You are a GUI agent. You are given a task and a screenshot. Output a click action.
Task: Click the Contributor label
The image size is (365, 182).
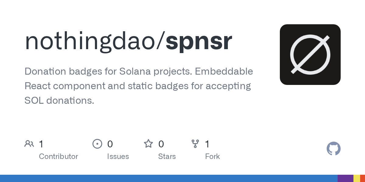coord(58,157)
